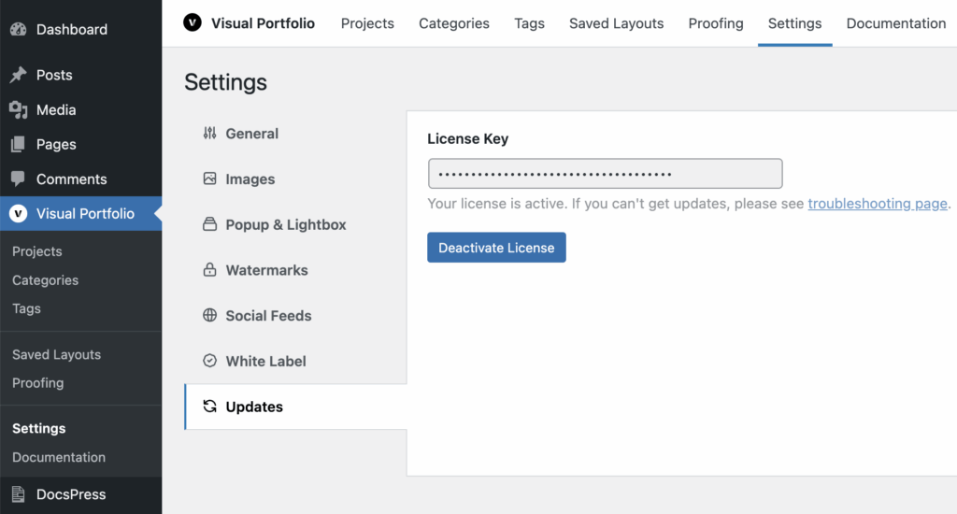
Task: Open Tags in sidebar submenu
Action: click(26, 308)
